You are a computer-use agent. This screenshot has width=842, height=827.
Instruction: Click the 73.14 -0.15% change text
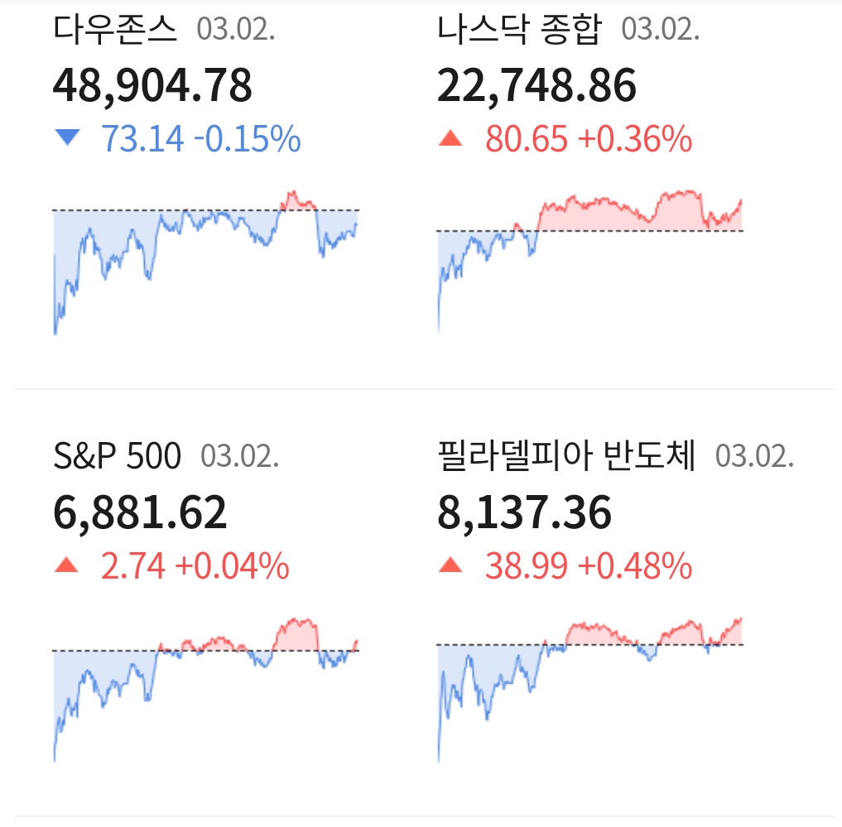pos(200,139)
